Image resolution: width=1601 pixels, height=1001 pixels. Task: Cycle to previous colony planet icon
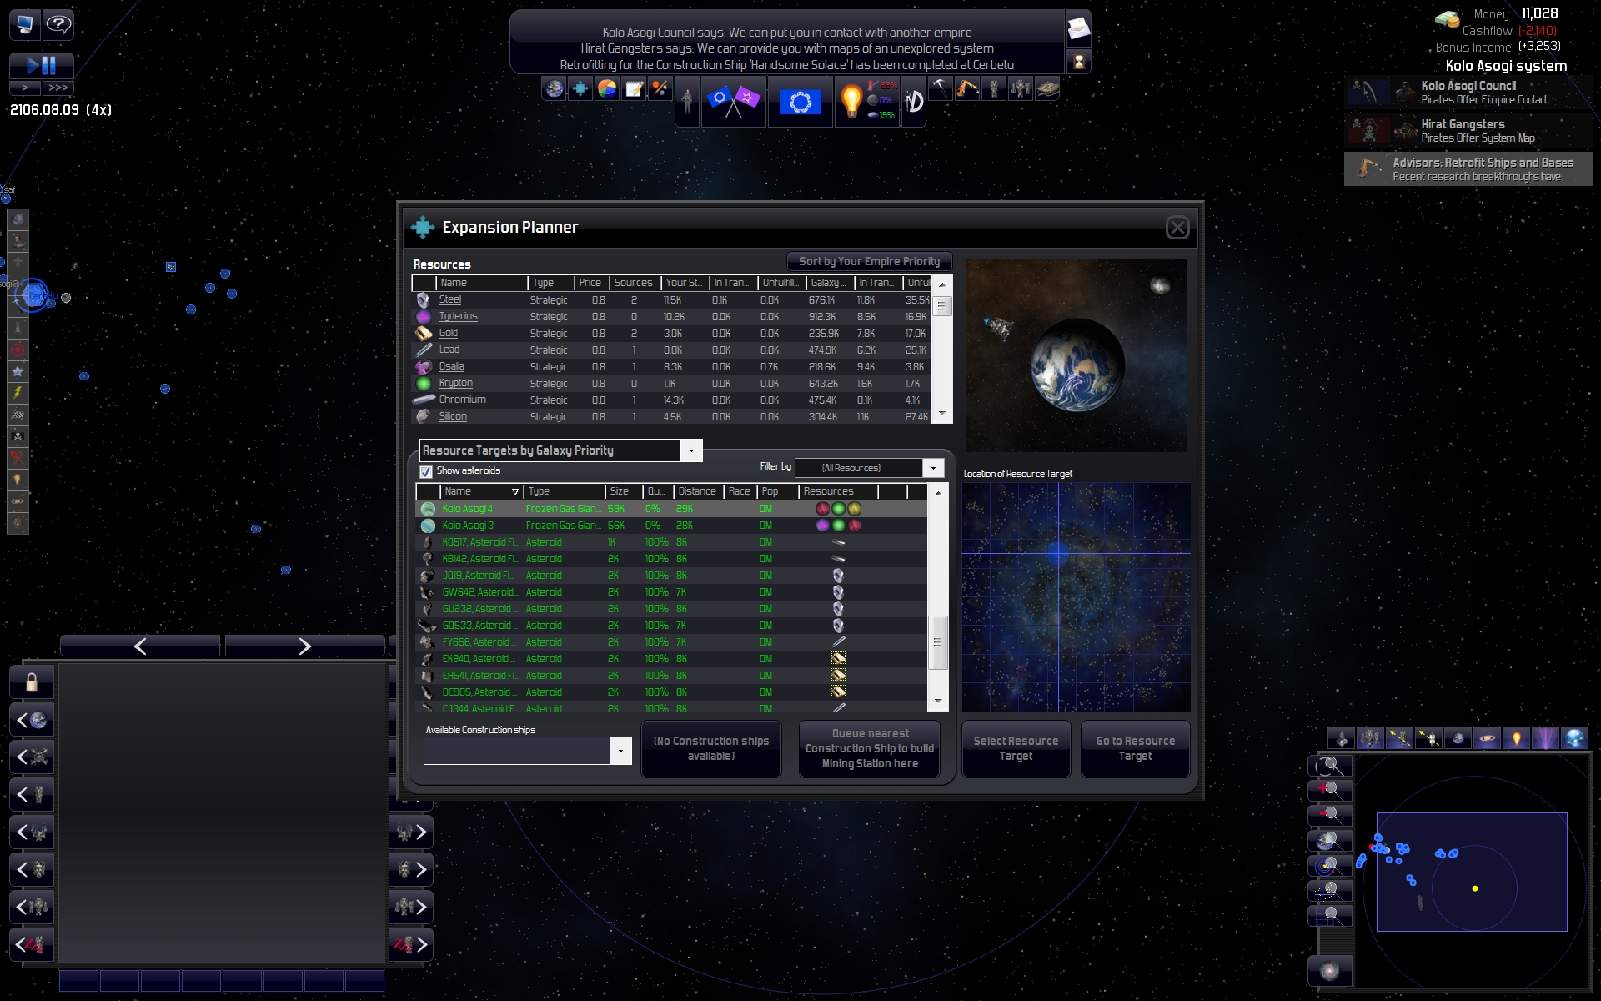[32, 720]
